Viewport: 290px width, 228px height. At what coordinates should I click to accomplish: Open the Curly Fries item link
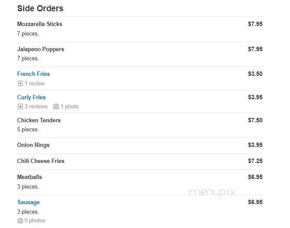point(31,97)
